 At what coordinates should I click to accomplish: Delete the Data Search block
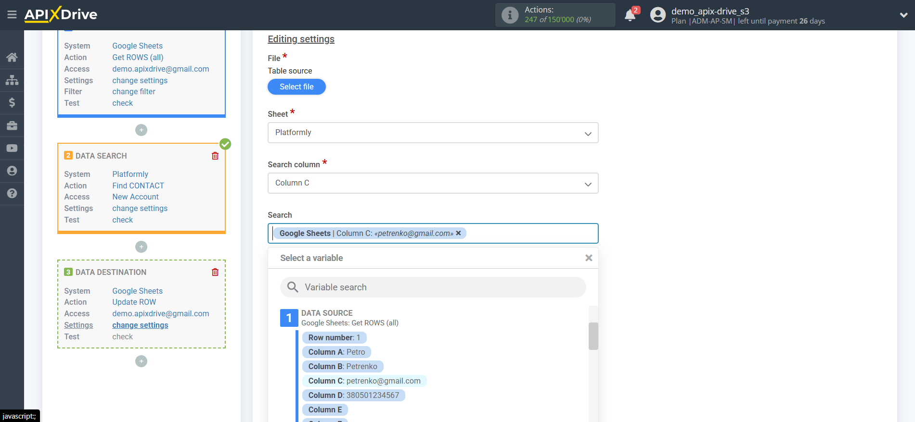(x=215, y=156)
